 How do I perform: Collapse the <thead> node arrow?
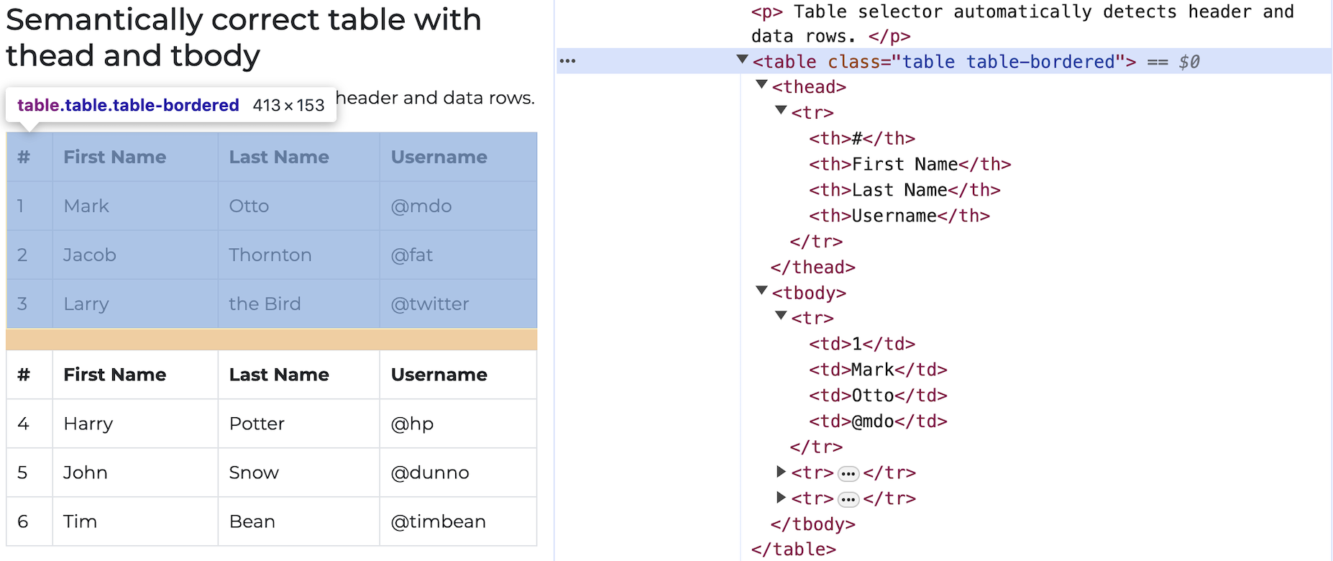(x=761, y=86)
